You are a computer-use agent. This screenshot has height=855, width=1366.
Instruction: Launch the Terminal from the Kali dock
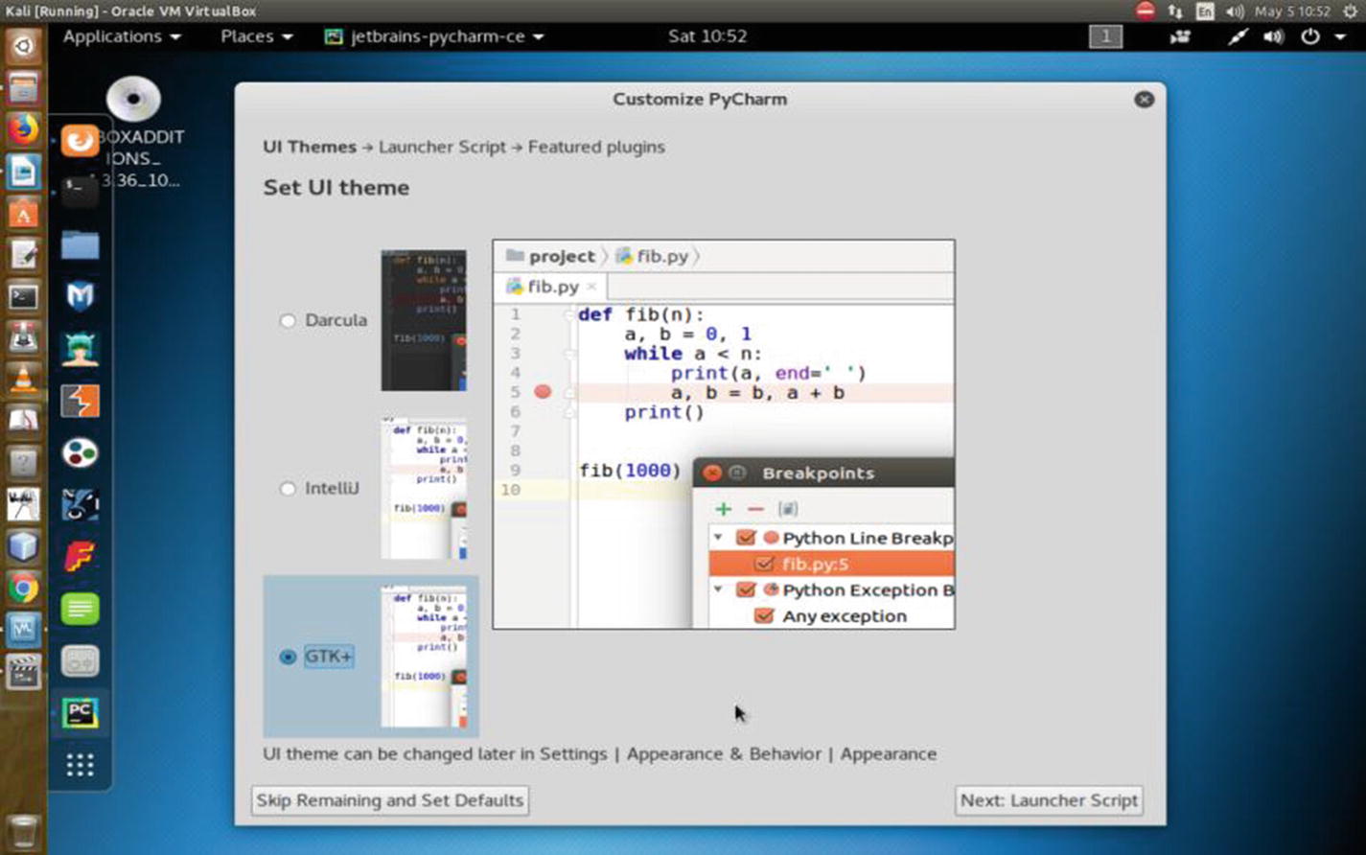[80, 192]
